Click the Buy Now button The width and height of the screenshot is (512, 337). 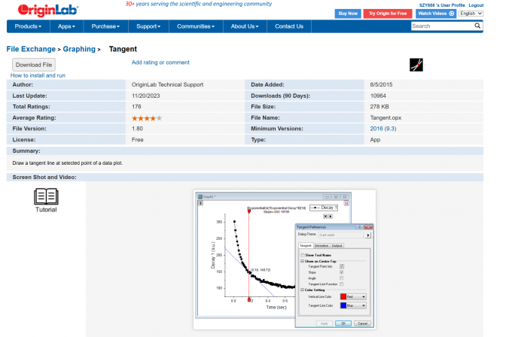[x=348, y=14]
